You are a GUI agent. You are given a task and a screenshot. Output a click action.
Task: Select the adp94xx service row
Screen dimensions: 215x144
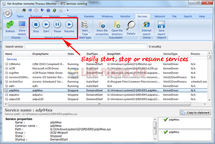tap(105, 91)
